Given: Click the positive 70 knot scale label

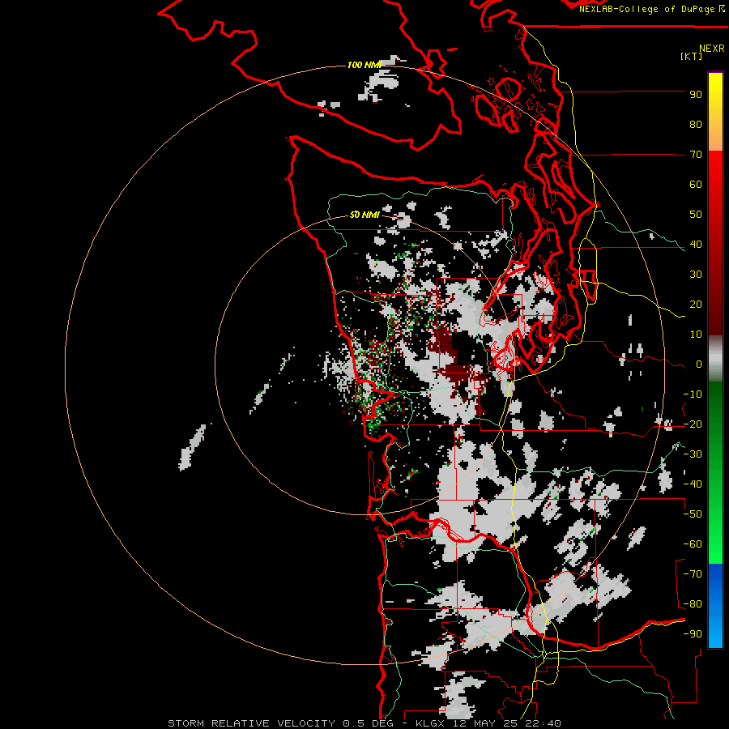Looking at the screenshot, I should 696,155.
